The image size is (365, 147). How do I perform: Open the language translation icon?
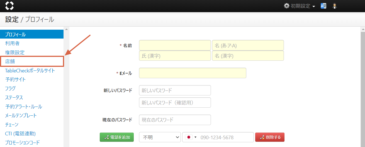tap(323, 6)
